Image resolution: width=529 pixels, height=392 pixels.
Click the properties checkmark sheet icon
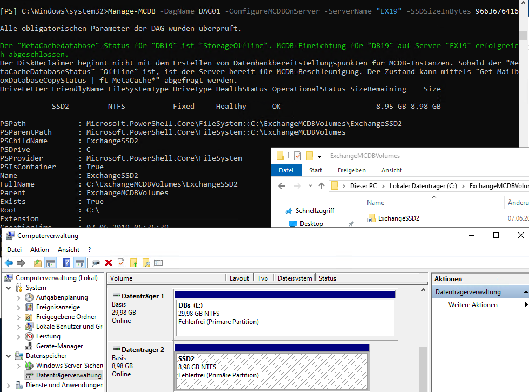pyautogui.click(x=121, y=263)
